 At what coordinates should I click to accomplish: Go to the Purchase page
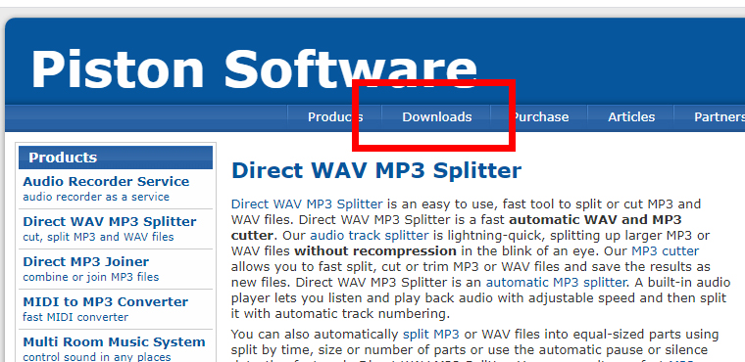pos(540,116)
